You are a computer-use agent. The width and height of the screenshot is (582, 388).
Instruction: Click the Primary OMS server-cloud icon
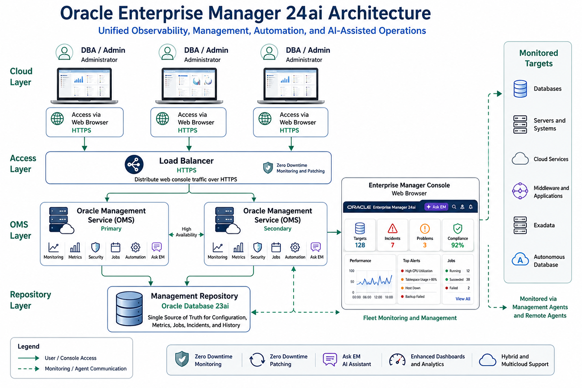62,220
